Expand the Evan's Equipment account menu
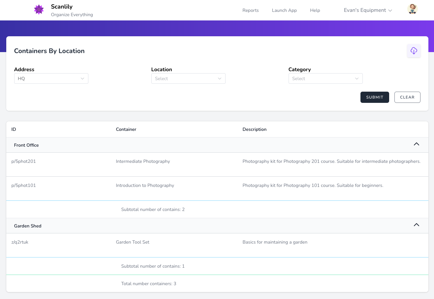Image resolution: width=434 pixels, height=299 pixels. coord(368,10)
